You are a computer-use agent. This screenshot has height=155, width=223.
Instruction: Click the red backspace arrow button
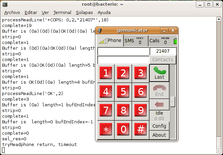point(159,105)
